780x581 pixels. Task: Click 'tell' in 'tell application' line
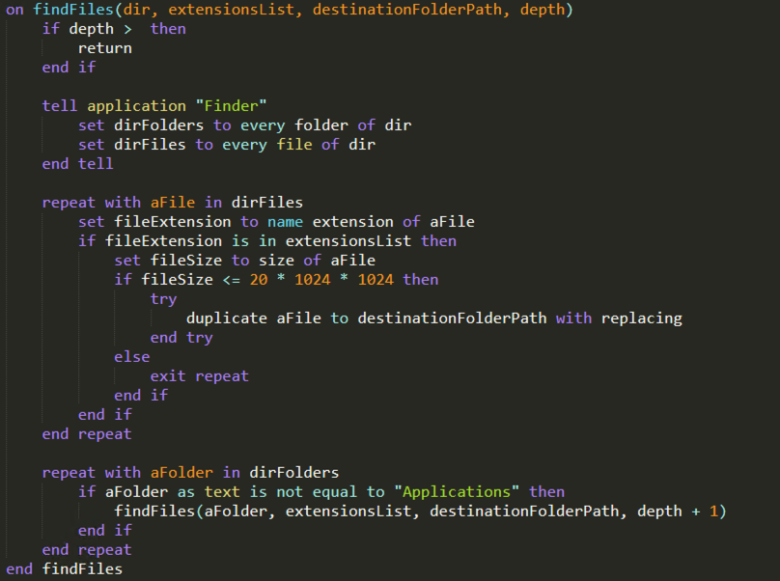pos(60,106)
